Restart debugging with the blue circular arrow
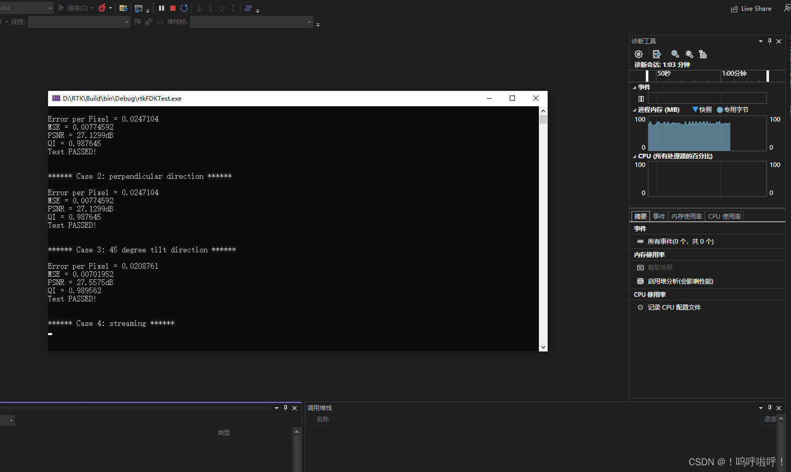Image resolution: width=791 pixels, height=472 pixels. coord(184,8)
